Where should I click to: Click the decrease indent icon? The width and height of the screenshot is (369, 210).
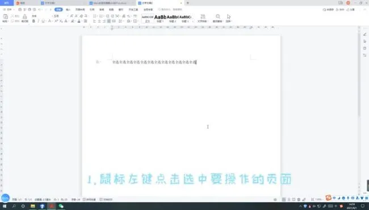click(107, 16)
